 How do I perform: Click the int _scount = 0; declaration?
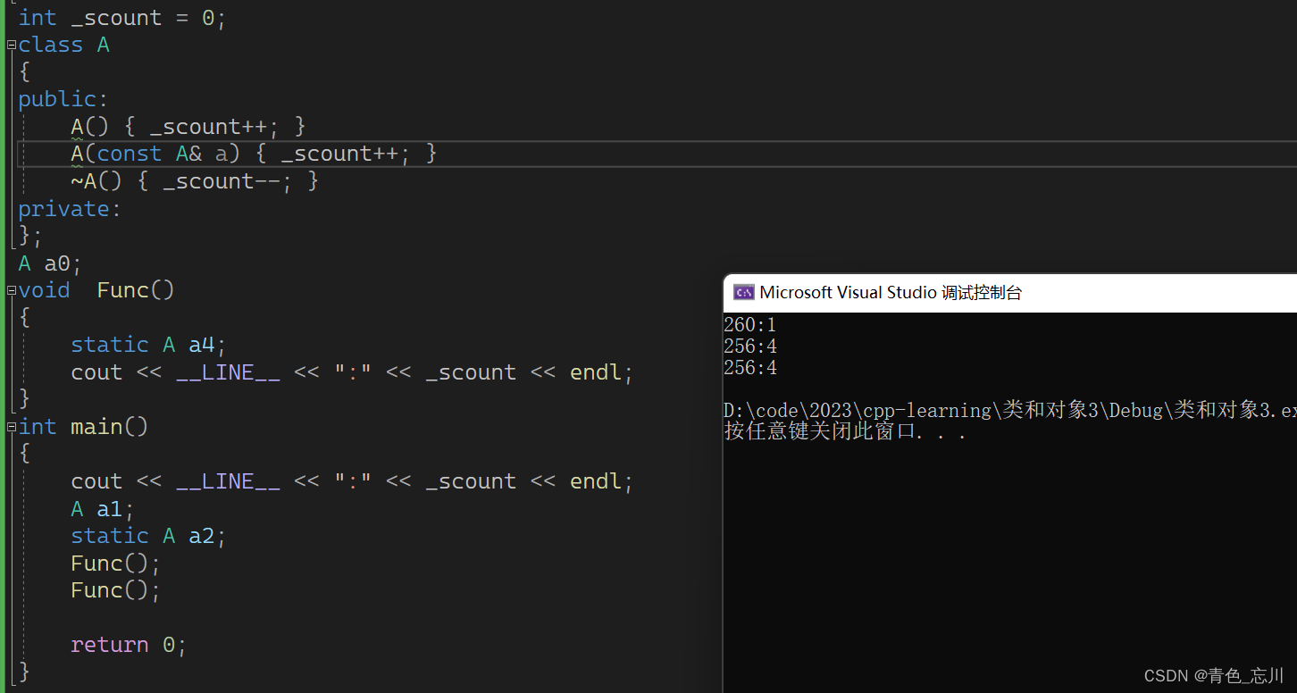[x=122, y=18]
